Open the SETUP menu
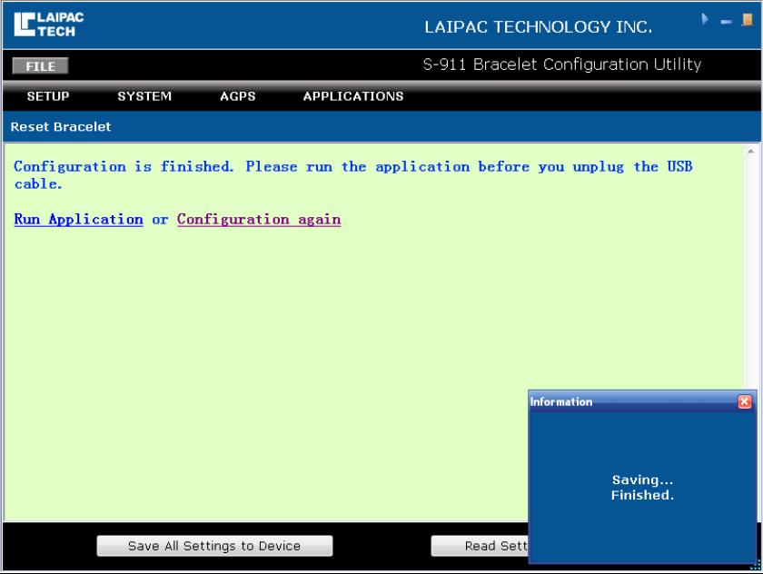The height and width of the screenshot is (574, 763). click(47, 96)
